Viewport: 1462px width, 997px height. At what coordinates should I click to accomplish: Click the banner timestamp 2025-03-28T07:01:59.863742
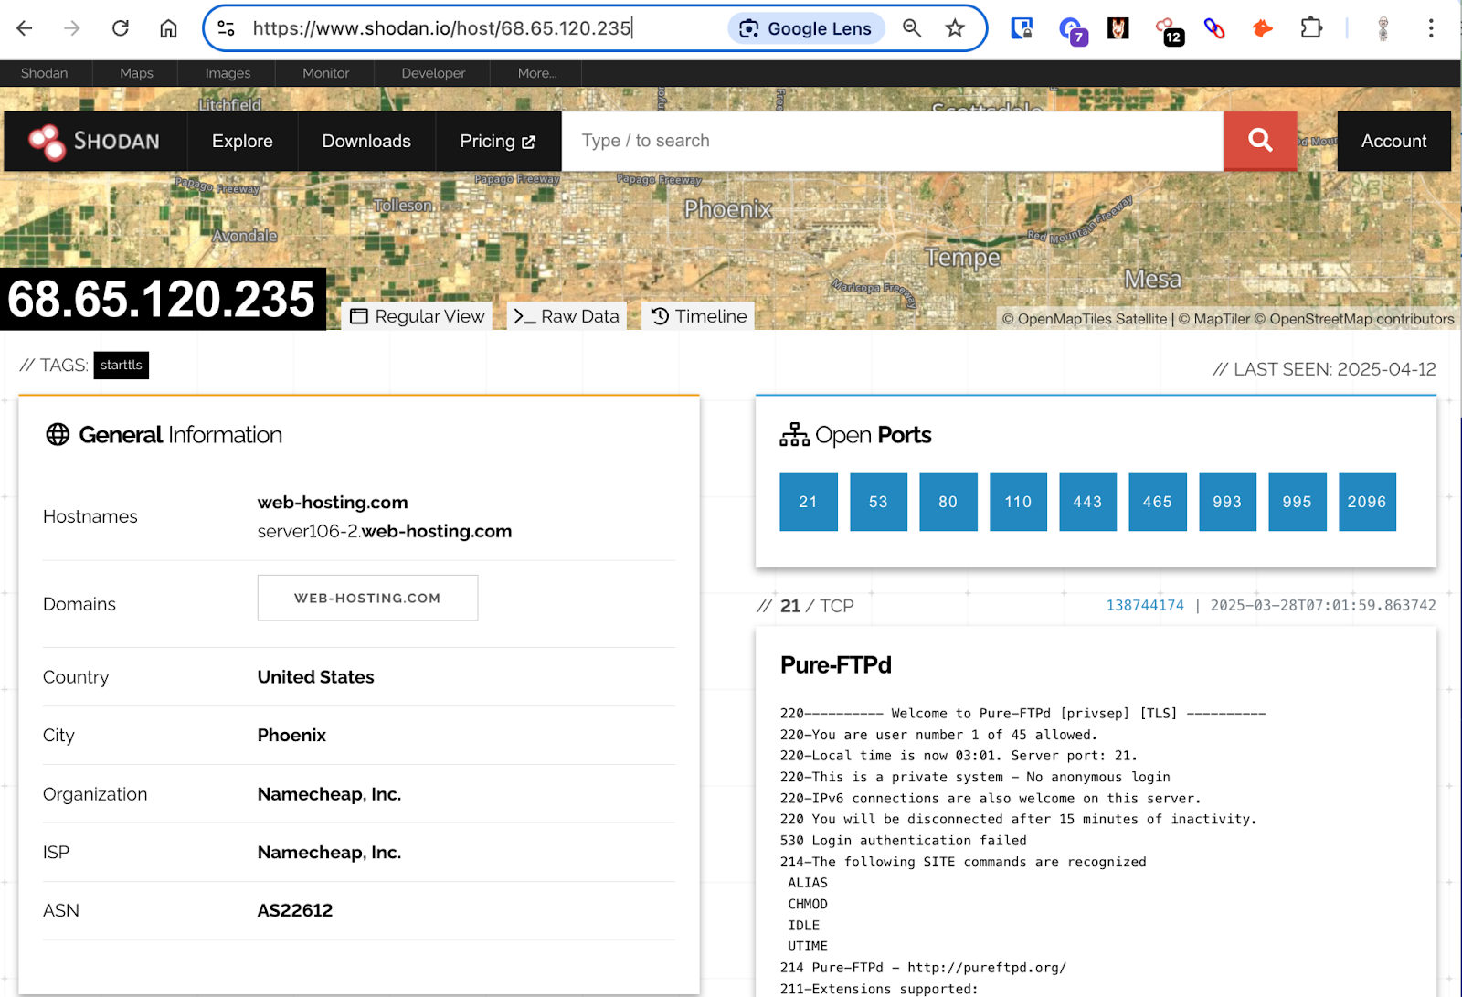tap(1323, 605)
